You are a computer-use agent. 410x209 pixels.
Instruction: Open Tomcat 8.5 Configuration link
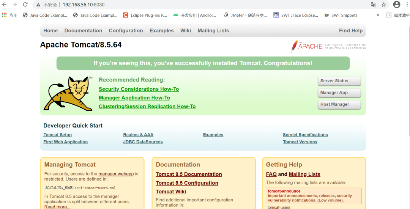point(187,183)
